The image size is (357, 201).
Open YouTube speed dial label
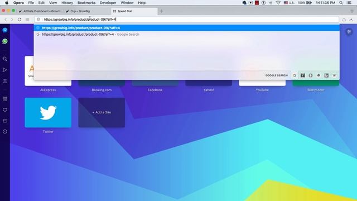[x=262, y=90]
